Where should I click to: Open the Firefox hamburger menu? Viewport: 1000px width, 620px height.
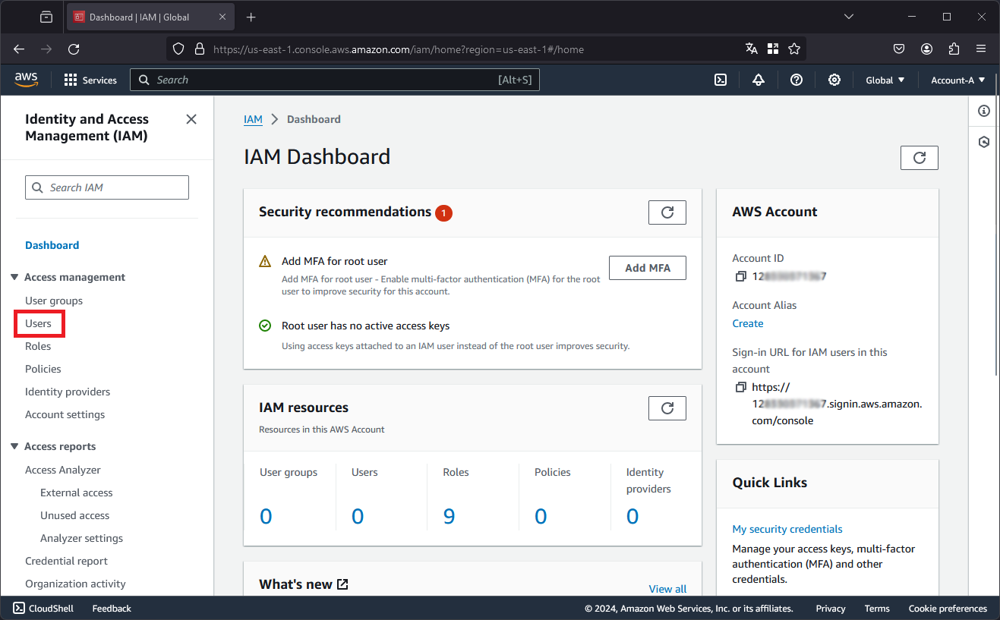982,49
